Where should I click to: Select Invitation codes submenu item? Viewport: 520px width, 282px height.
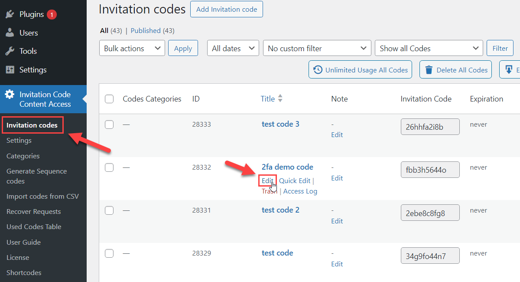point(32,125)
